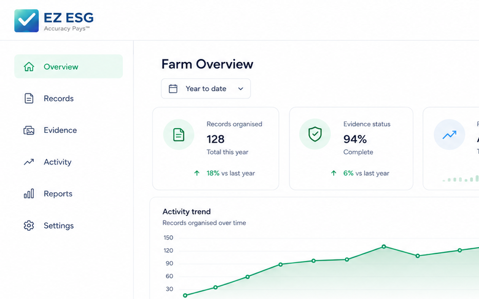Screen dimensions: 479x299
Task: Click the document icon beside Records
Action: [x=29, y=98]
